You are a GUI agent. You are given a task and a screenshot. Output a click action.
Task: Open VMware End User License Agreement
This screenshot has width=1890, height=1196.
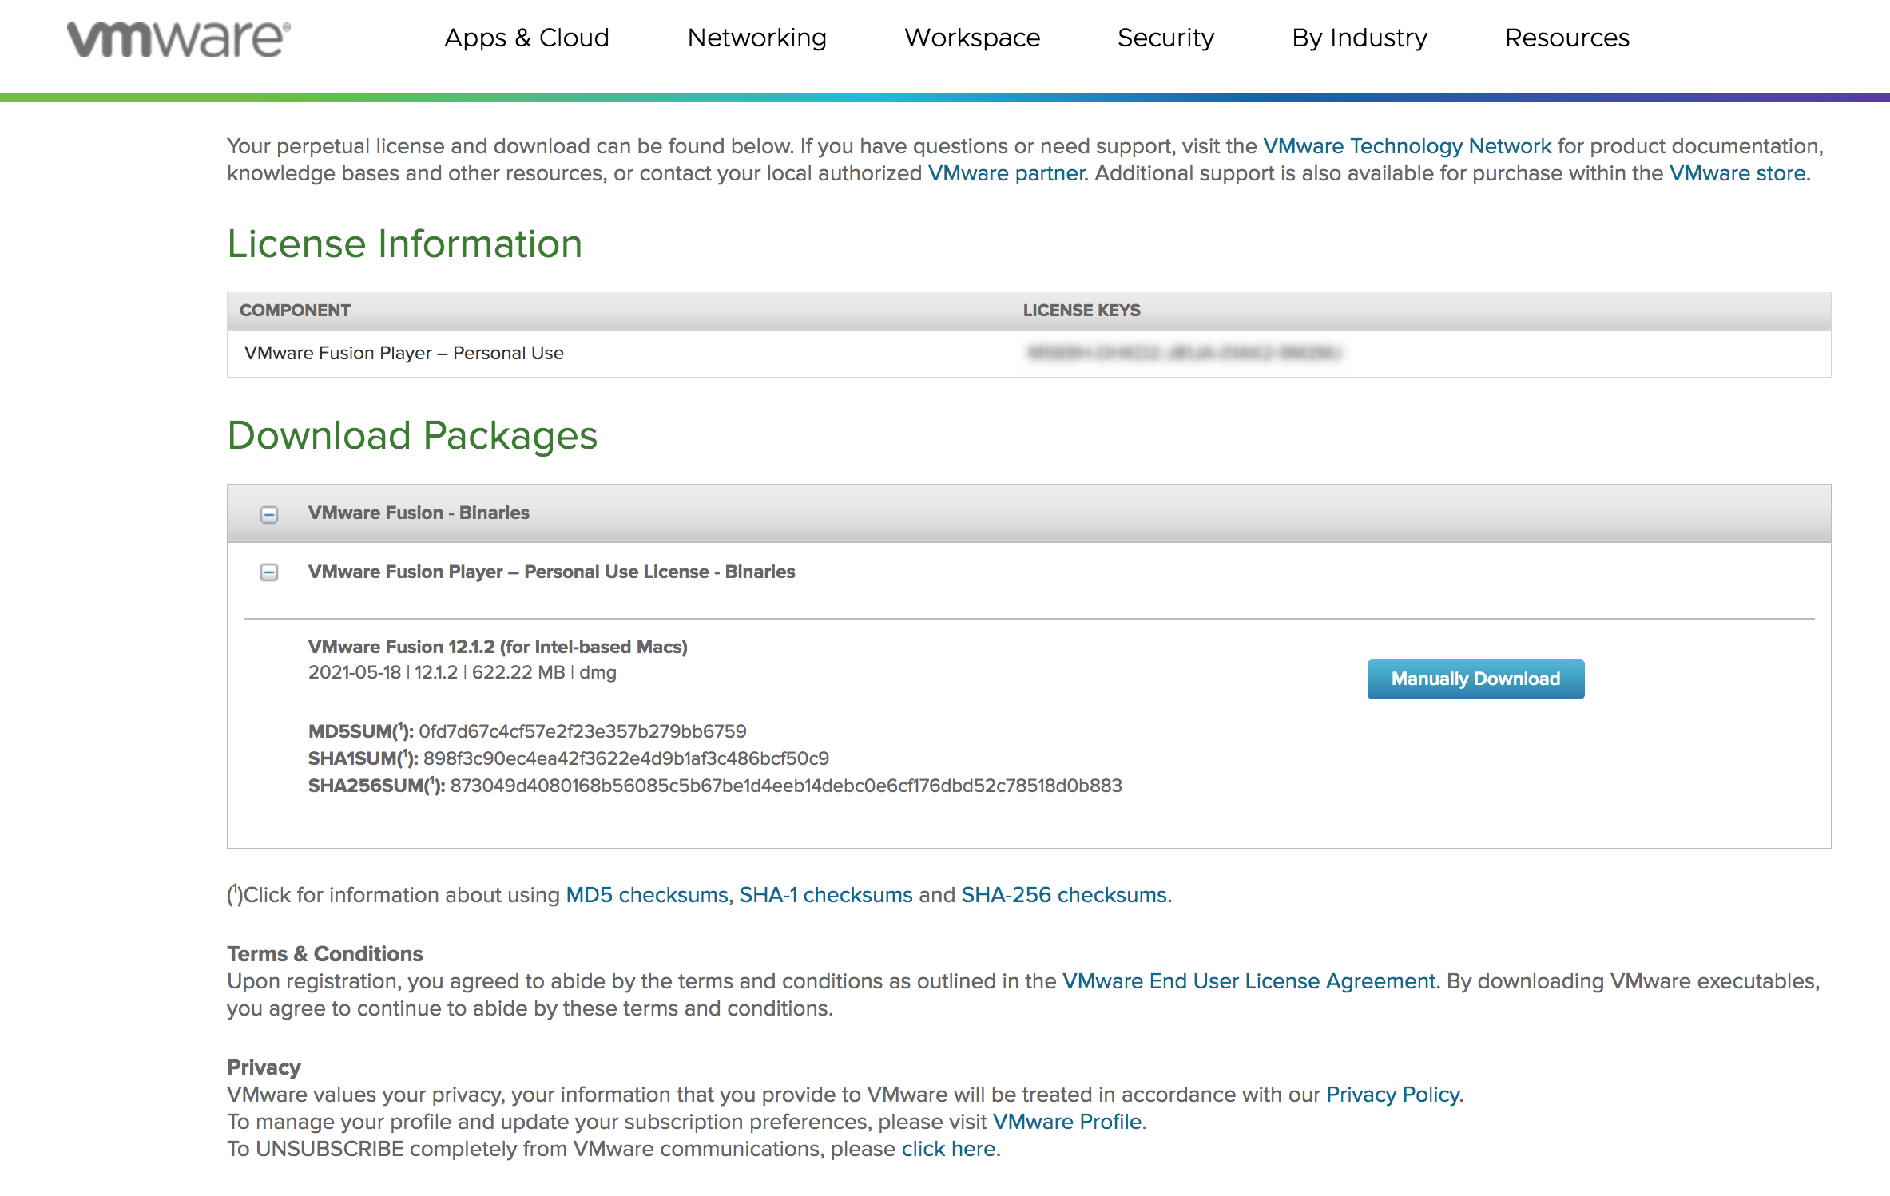(x=1249, y=981)
